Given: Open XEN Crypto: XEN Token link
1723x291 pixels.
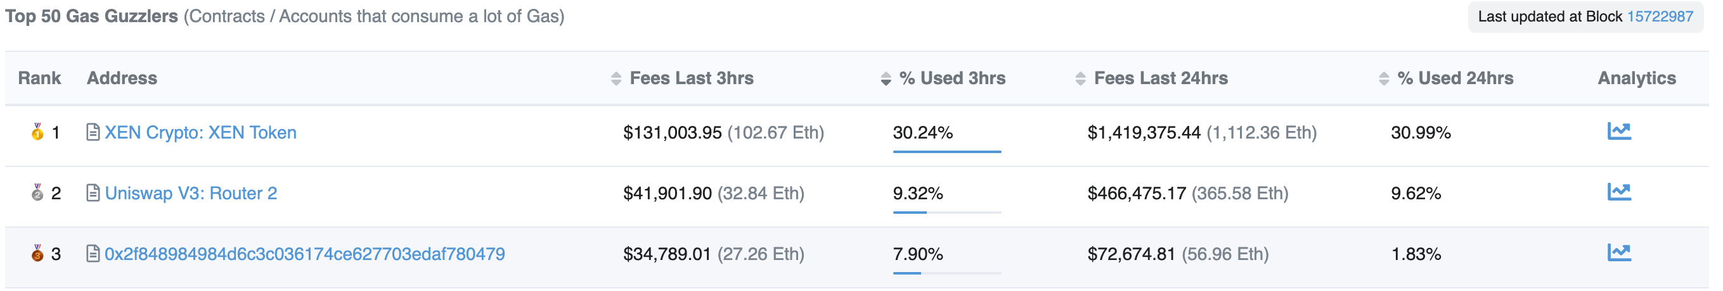Looking at the screenshot, I should click(x=200, y=132).
